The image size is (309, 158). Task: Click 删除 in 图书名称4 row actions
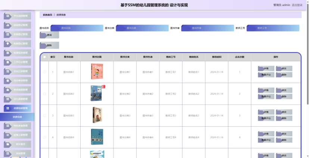(x=284, y=140)
